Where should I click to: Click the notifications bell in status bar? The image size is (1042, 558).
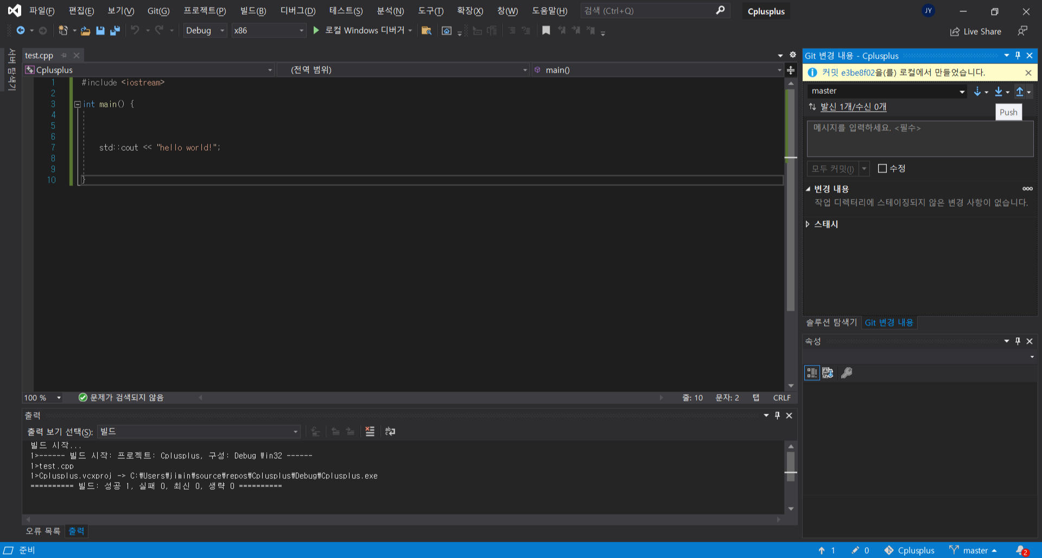pos(1021,550)
